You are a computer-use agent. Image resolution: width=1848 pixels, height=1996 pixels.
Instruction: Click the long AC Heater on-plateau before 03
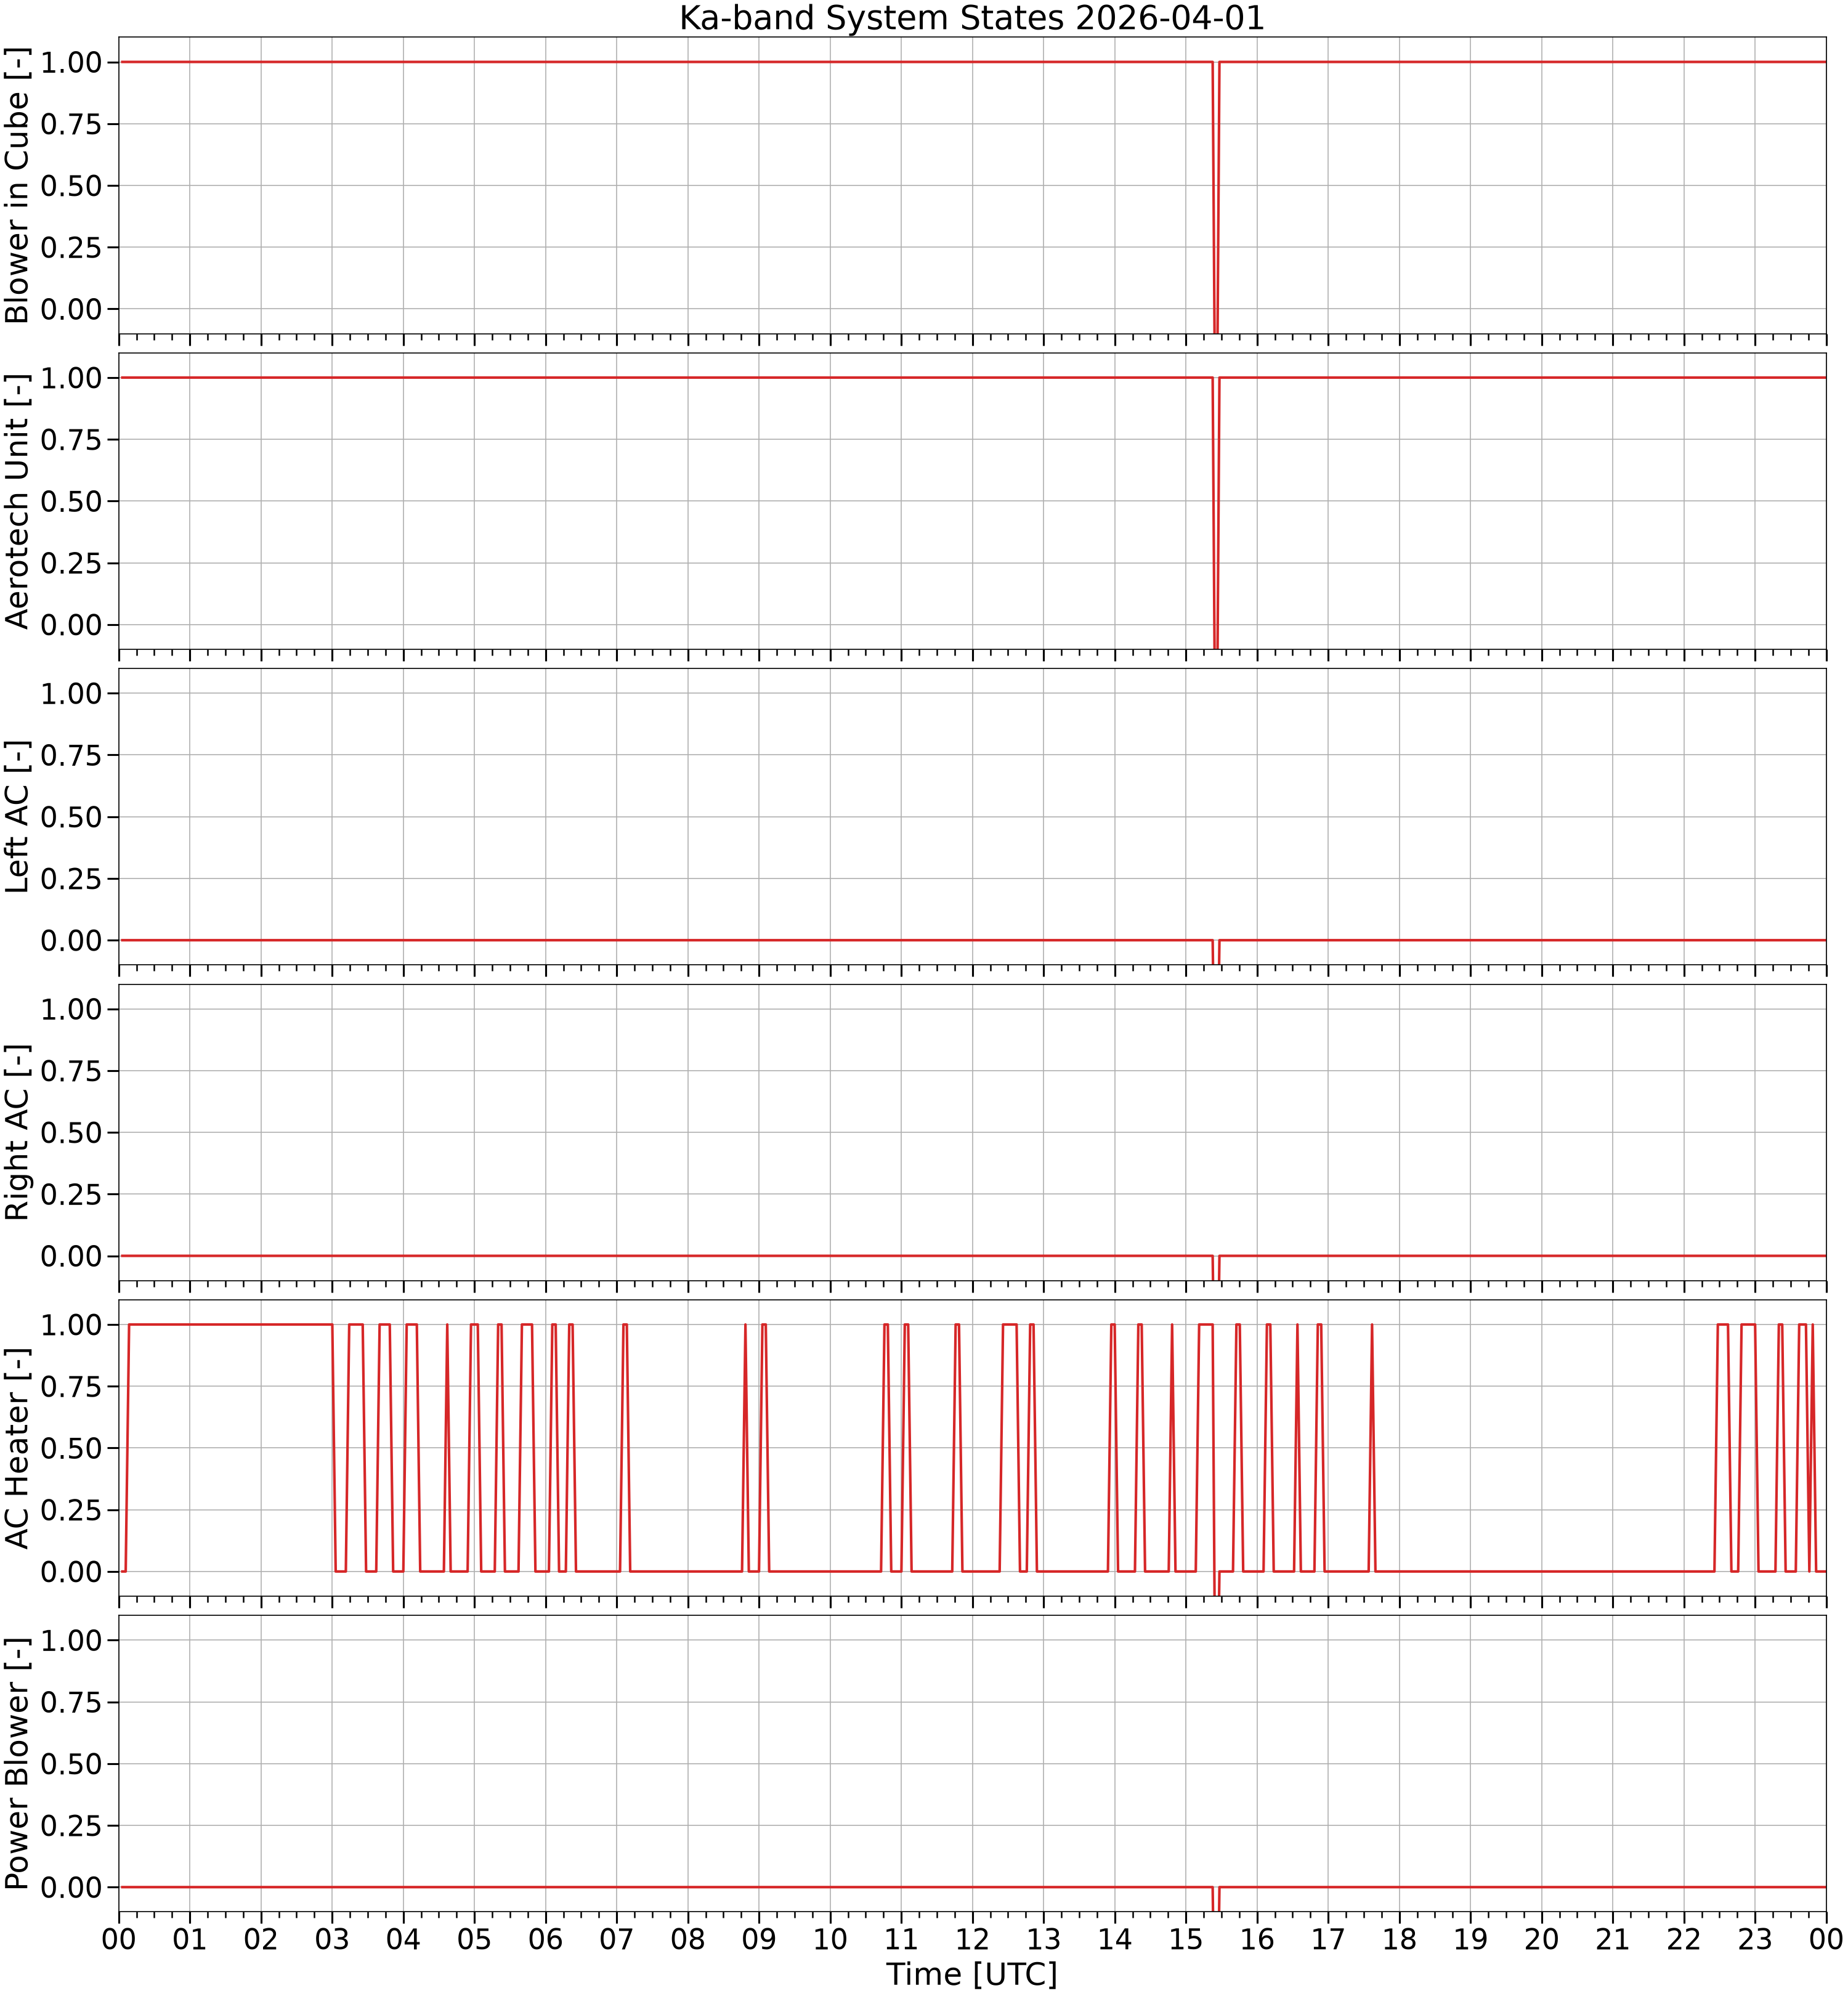[x=230, y=1324]
